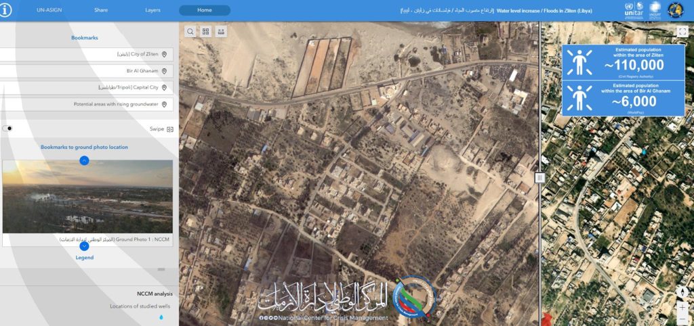
Task: Select the Home tab
Action: click(205, 10)
